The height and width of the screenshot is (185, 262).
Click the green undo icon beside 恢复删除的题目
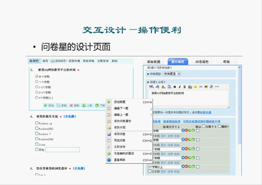pyautogui.click(x=109, y=154)
